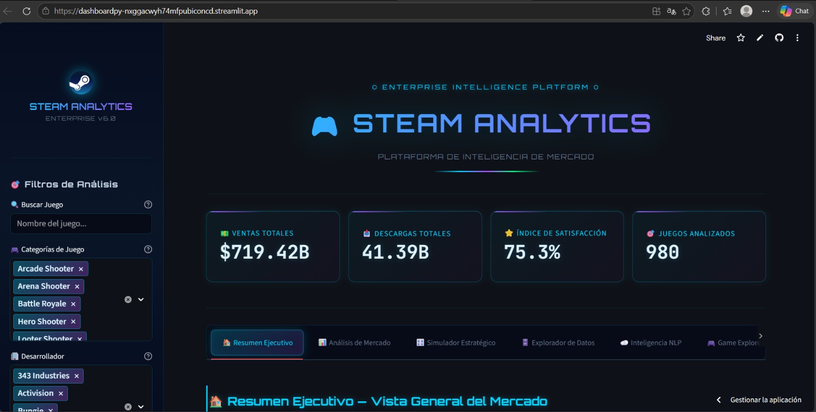Click the address bar URL
This screenshot has height=412, width=816.
point(156,11)
